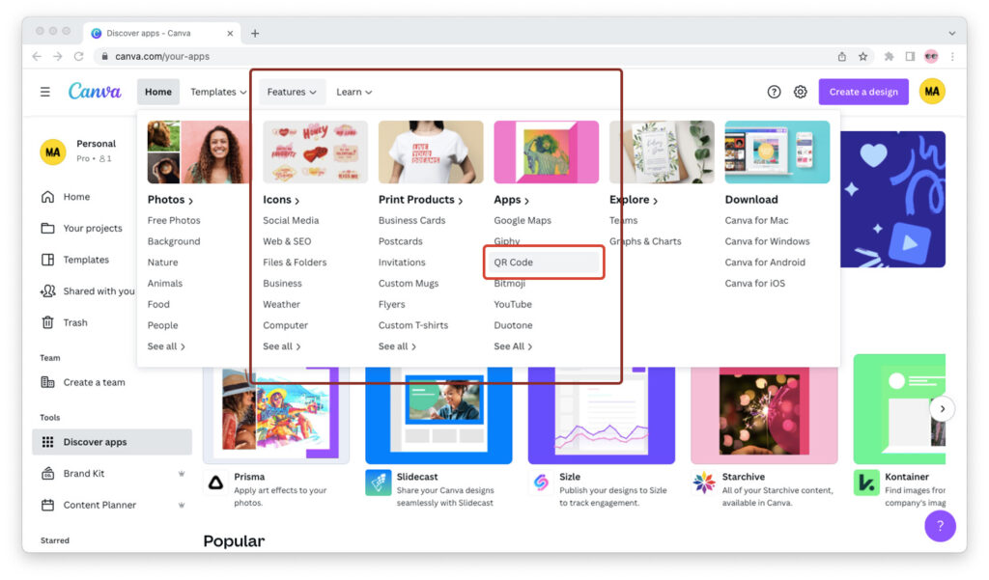This screenshot has width=989, height=580.
Task: Open the Slidecast app icon
Action: coord(379,483)
